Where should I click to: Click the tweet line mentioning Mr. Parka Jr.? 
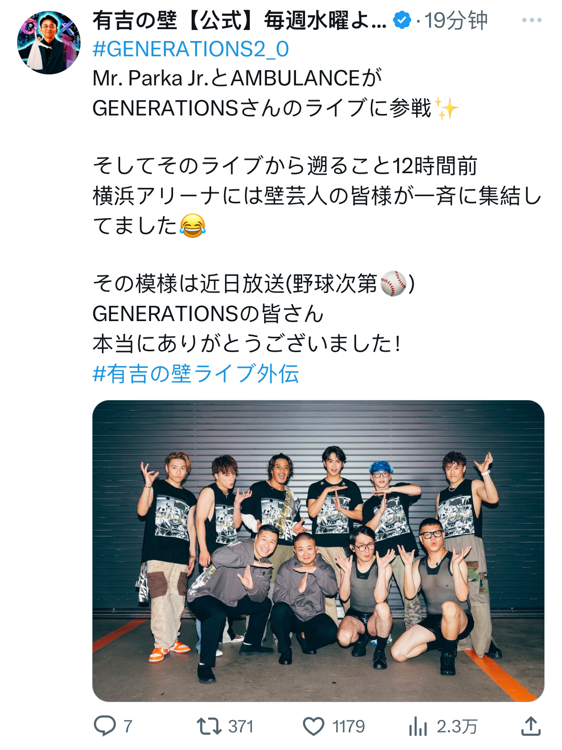(237, 79)
